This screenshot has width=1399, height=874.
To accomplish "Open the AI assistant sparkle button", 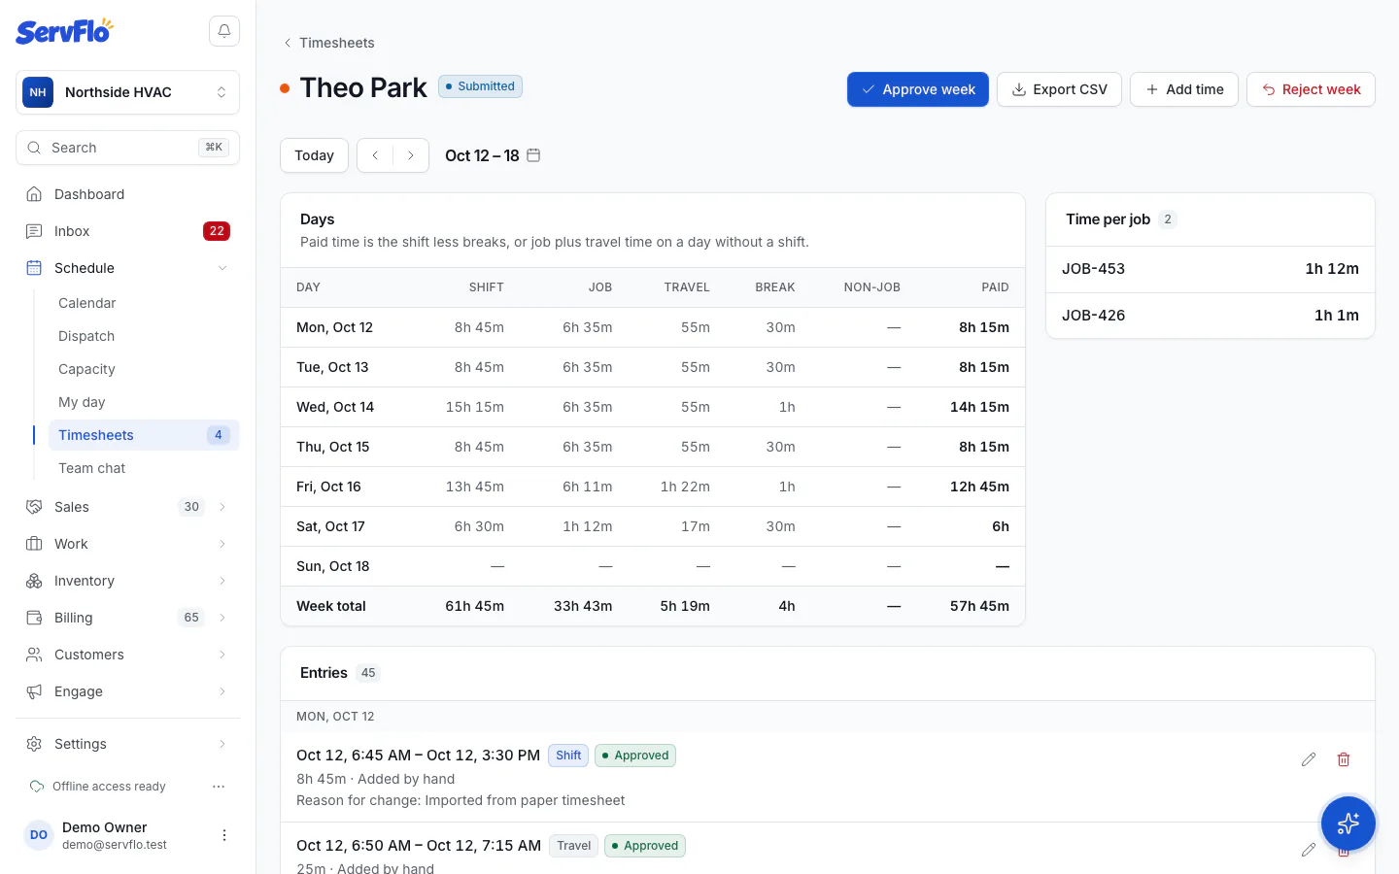I will point(1348,824).
